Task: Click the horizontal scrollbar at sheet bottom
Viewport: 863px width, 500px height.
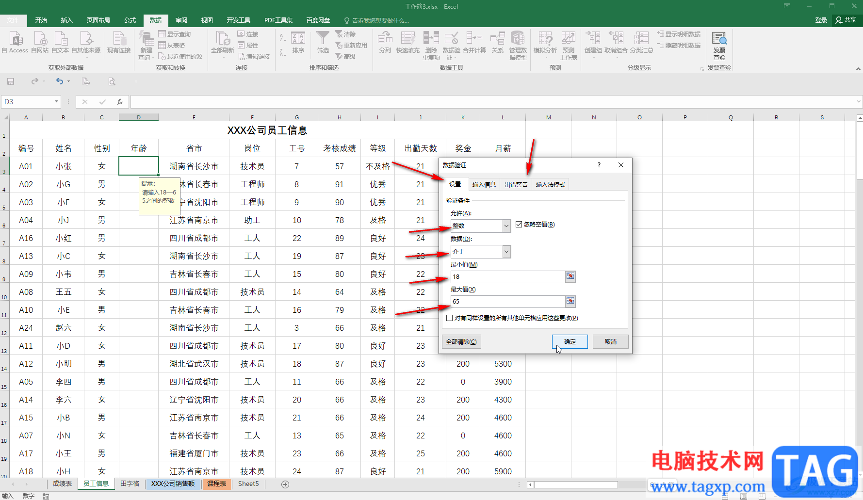Action: coord(576,484)
